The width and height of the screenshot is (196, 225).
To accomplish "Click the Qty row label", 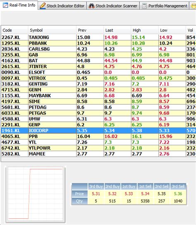I will 79,201.
